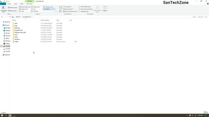Open recent locations dropdown arrow
The width and height of the screenshot is (209, 117).
(x=8, y=17)
